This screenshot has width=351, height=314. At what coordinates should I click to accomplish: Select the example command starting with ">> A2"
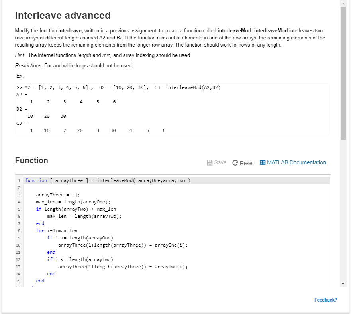[x=119, y=87]
